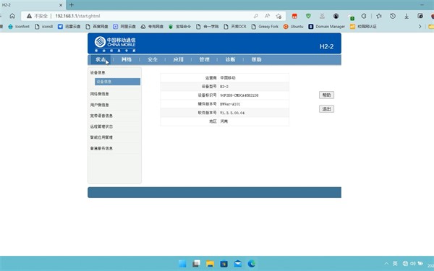Open a new browser tab plus button
This screenshot has height=271, width=434.
tap(72, 5)
